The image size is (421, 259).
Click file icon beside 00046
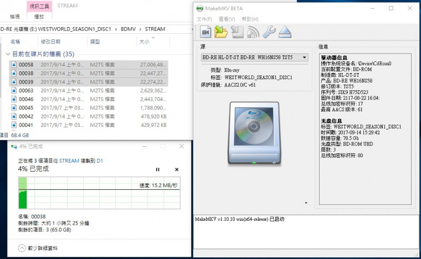(x=14, y=99)
